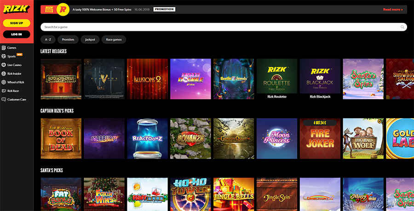Open the Rizk Blackjack thumbnail
This screenshot has height=211, width=414.
[x=320, y=76]
